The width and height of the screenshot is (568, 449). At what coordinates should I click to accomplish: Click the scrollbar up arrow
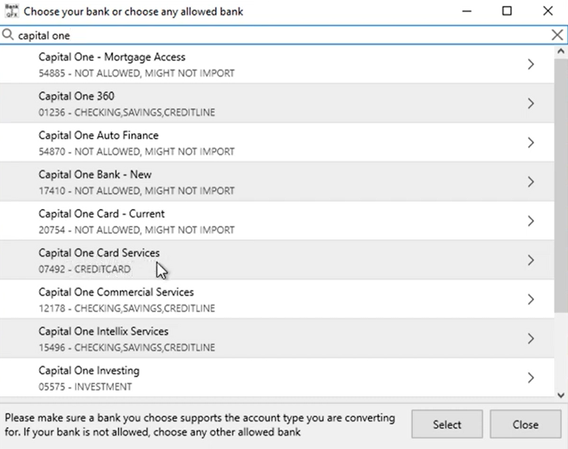[561, 52]
